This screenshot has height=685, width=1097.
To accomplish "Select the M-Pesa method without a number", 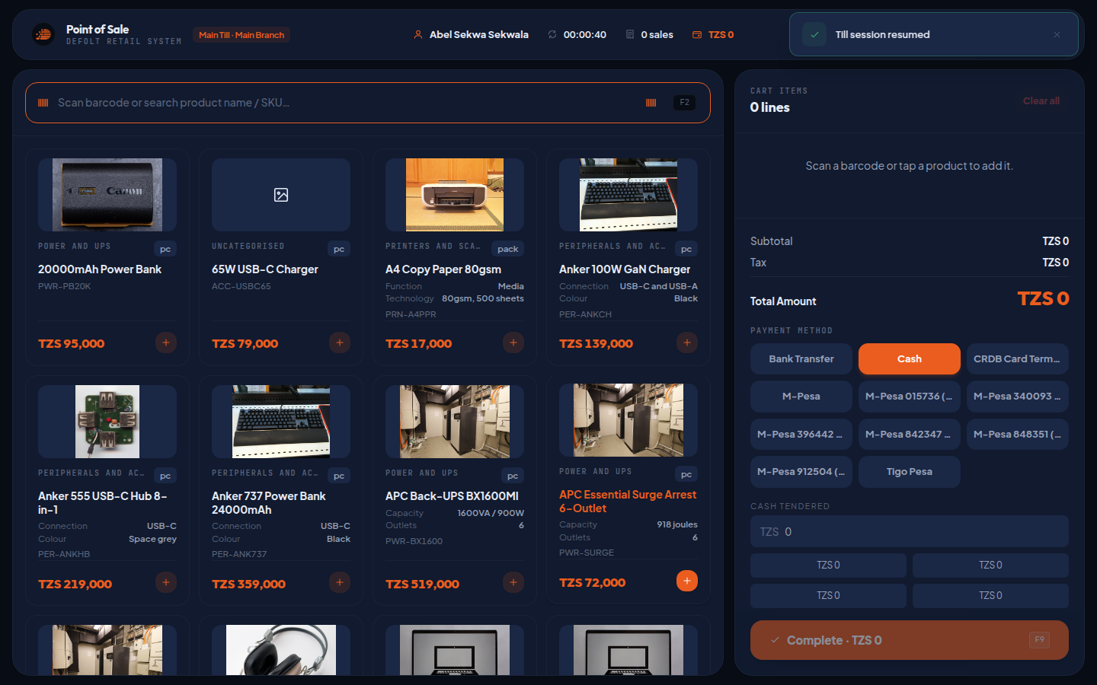I will (801, 397).
